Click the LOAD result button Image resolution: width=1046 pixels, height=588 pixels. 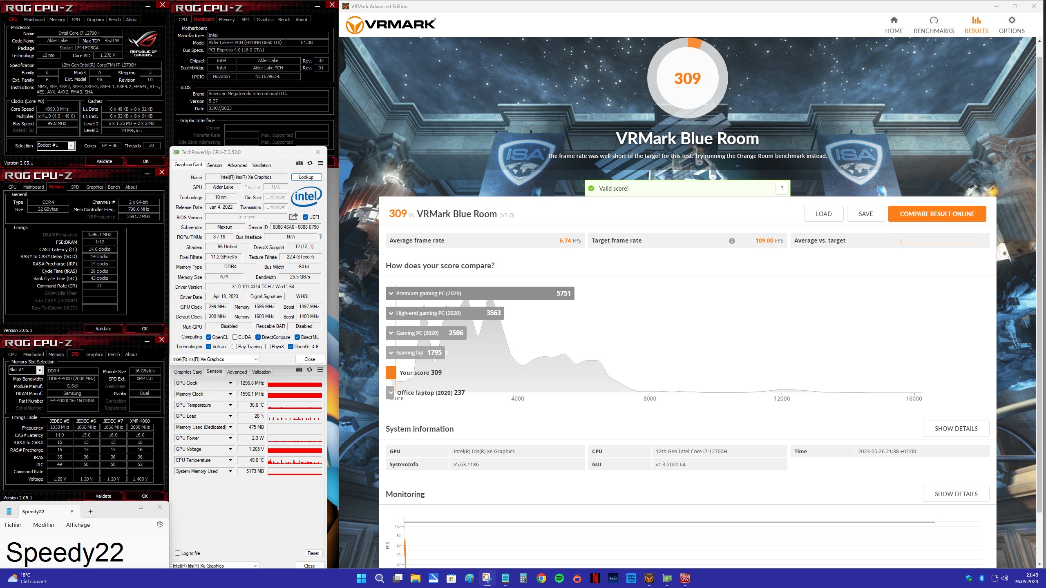point(823,214)
